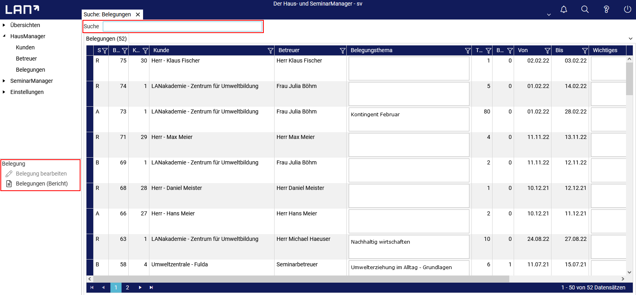Expand the SeminarManager tree node

4,81
